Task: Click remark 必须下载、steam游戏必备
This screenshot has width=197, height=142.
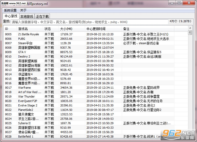Action: pyautogui.click(x=141, y=43)
